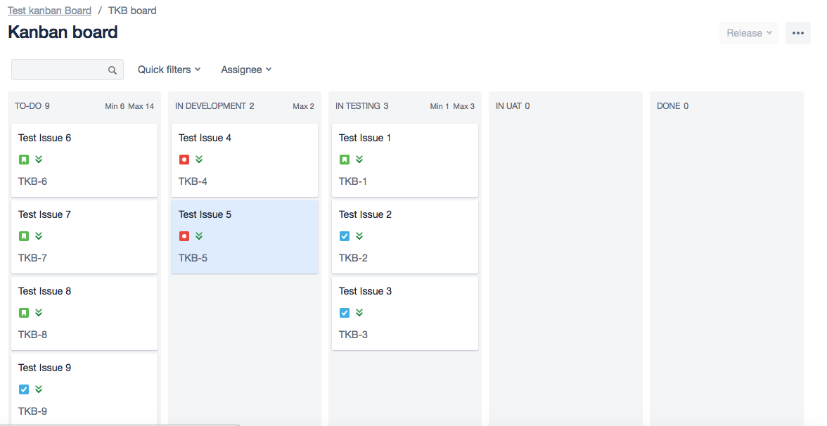Click the bug icon on Test Issue 4
The height and width of the screenshot is (426, 827).
[184, 159]
